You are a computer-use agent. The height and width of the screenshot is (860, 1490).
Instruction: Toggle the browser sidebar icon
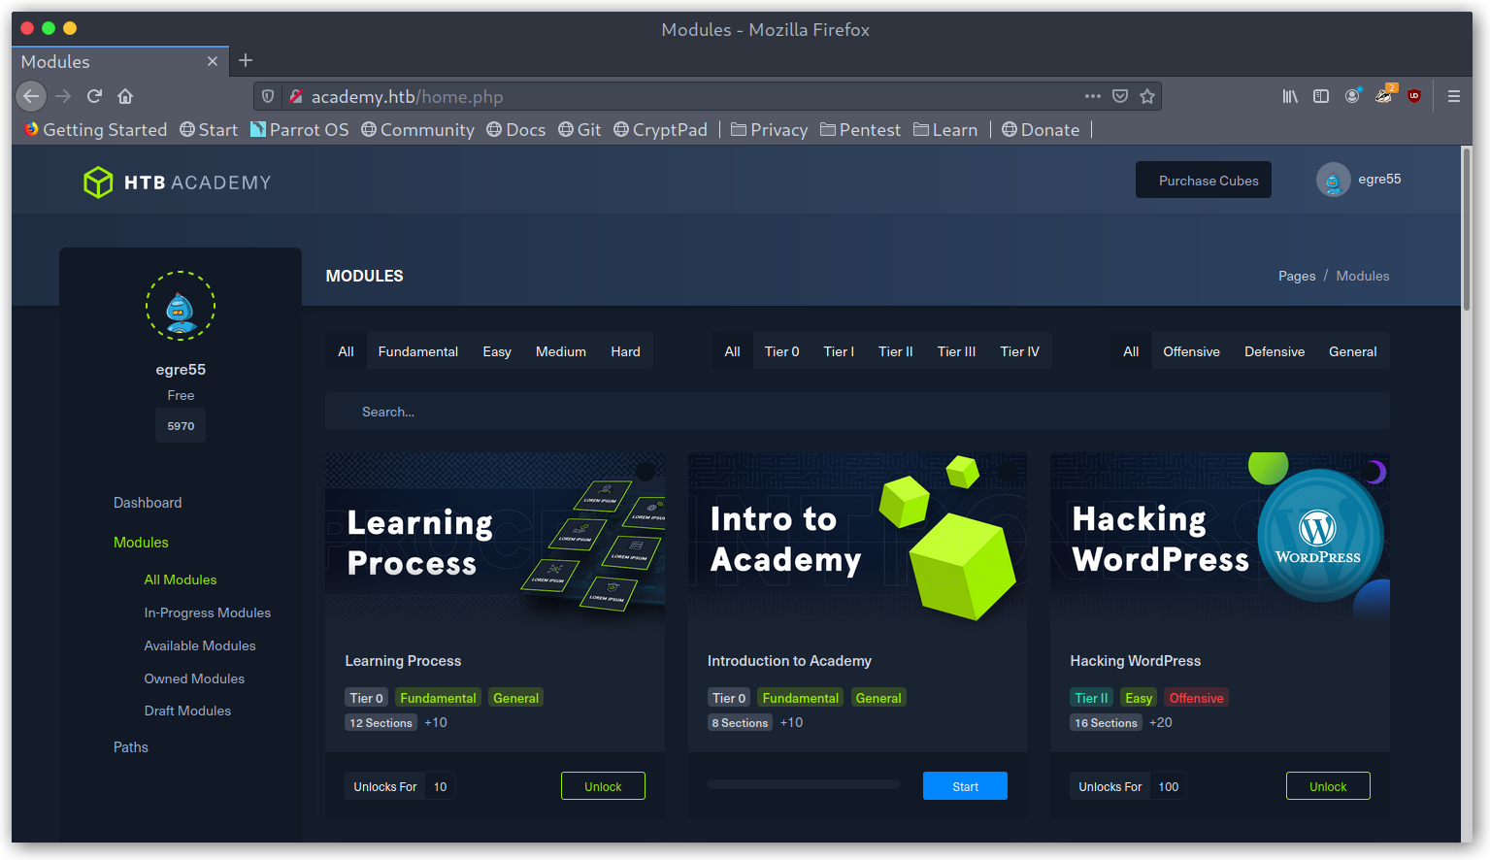click(x=1321, y=96)
